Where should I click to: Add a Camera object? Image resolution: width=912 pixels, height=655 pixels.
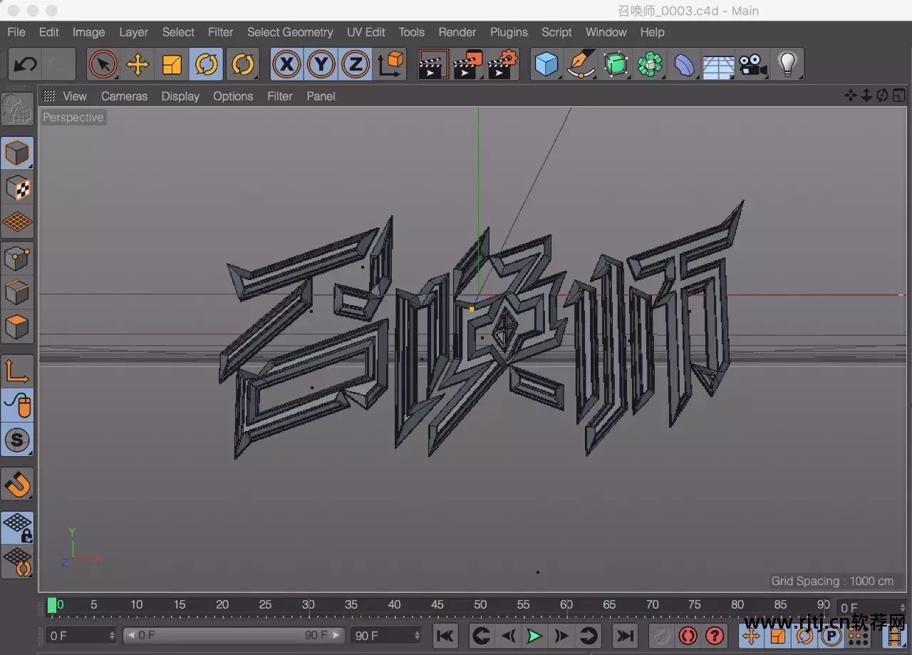point(752,65)
